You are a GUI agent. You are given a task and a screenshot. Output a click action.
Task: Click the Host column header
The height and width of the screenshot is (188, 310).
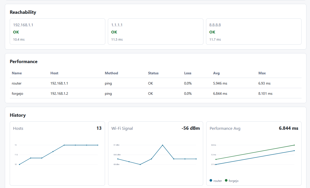pos(54,73)
